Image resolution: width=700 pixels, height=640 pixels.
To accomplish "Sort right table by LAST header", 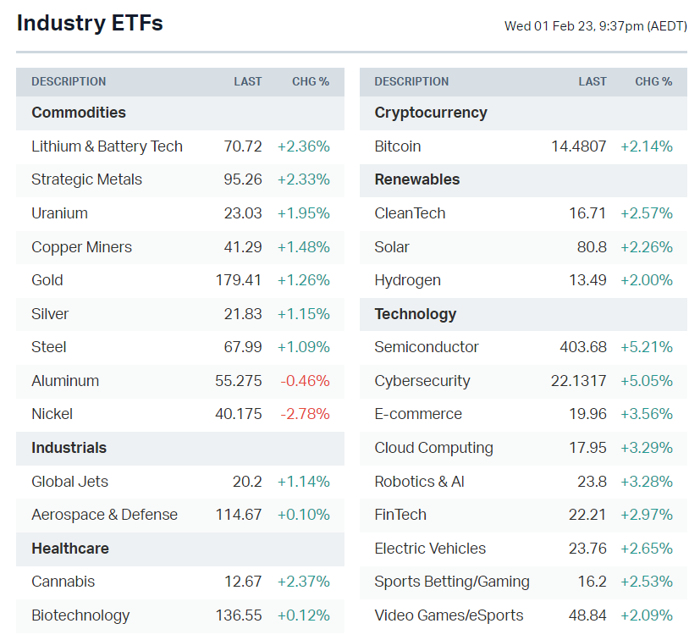I will pos(593,82).
